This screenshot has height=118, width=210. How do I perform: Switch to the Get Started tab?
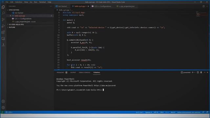[x=62, y=6]
